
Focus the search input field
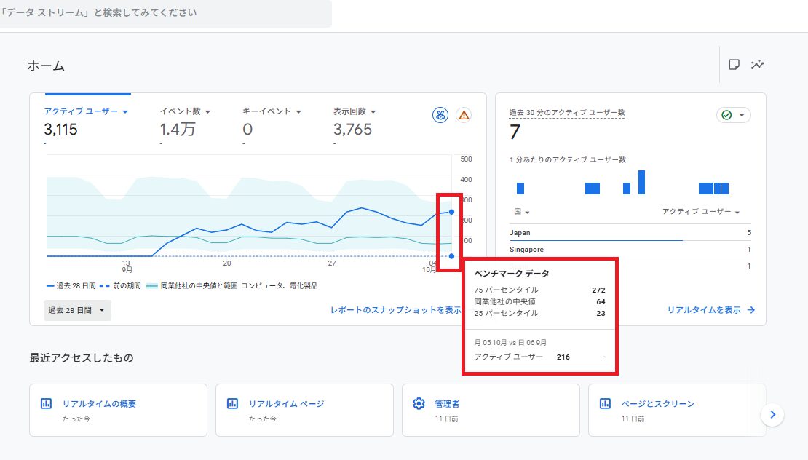(x=165, y=13)
